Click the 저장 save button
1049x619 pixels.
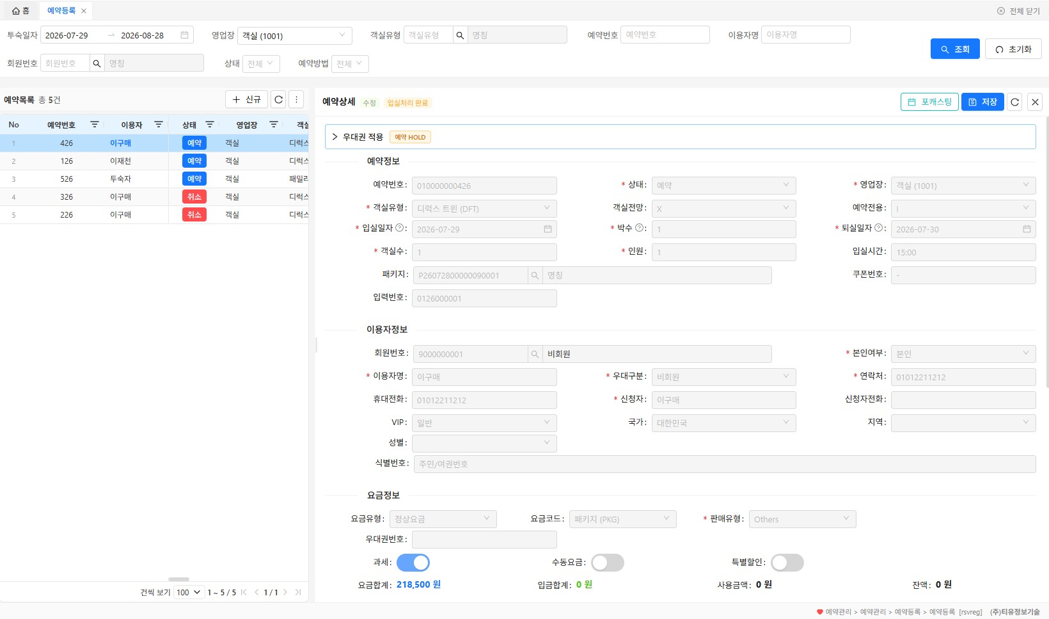(982, 102)
